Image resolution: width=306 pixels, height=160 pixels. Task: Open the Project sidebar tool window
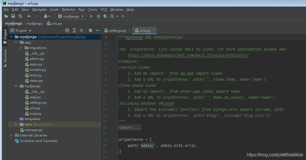[x=5, y=36]
